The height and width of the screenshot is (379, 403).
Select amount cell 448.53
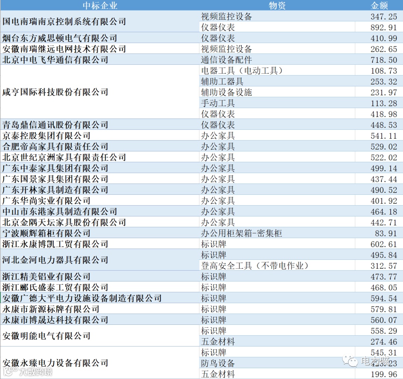[x=379, y=124]
